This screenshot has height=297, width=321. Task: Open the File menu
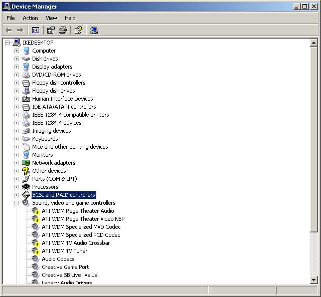click(11, 18)
